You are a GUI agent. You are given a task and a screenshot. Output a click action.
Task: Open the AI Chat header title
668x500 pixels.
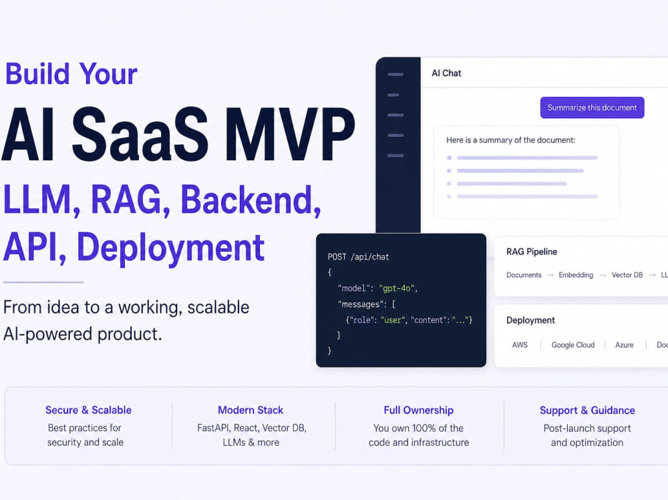[x=446, y=73]
